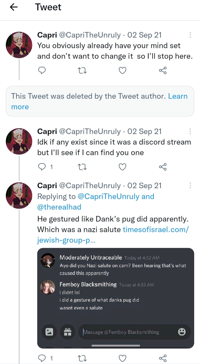
Task: Like the "You obviously already" tweet
Action: (122, 71)
